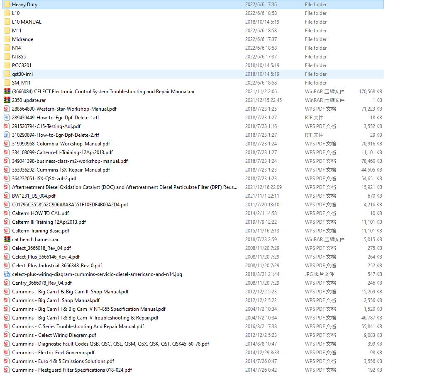Click the WinRAR icon of CELECT Electronic Control System rar

(x=7, y=92)
